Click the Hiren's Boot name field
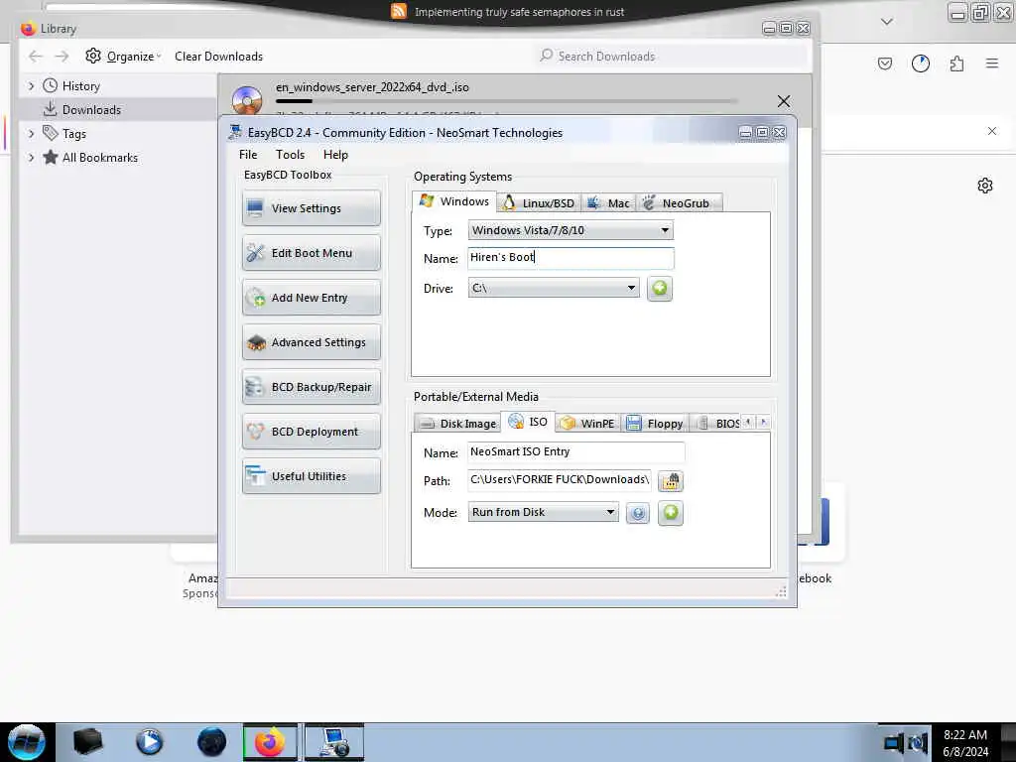 point(571,258)
